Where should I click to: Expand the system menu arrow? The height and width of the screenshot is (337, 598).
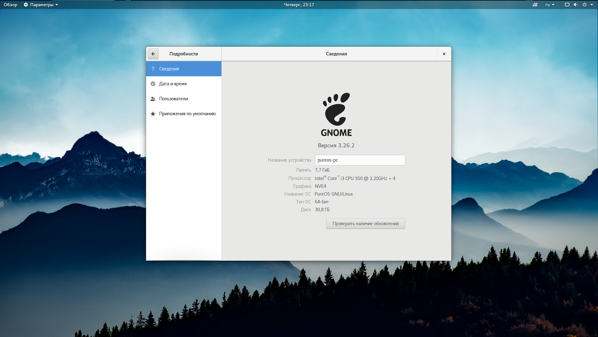click(592, 5)
